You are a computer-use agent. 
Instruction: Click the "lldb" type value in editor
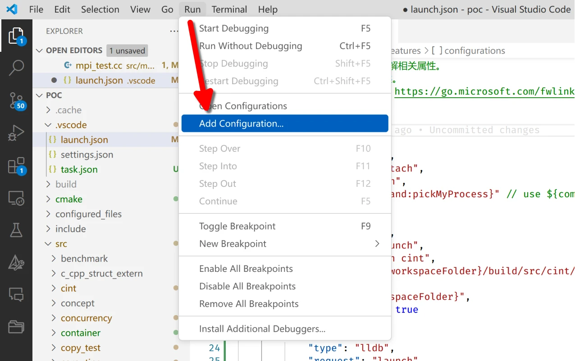tap(371, 348)
